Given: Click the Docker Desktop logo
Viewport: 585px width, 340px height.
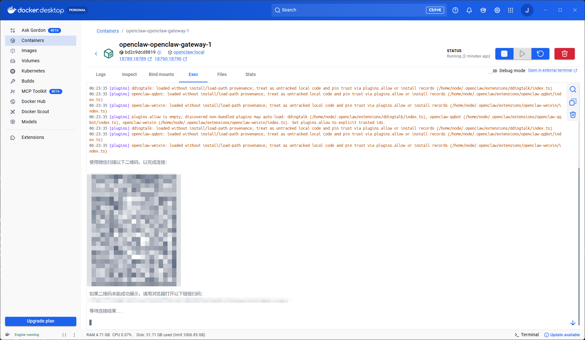Looking at the screenshot, I should click(36, 10).
